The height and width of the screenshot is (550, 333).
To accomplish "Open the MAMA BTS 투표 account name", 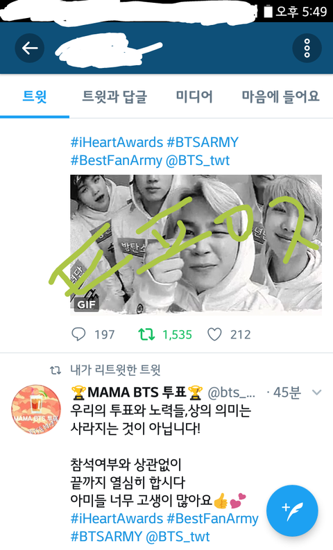I will tap(137, 392).
